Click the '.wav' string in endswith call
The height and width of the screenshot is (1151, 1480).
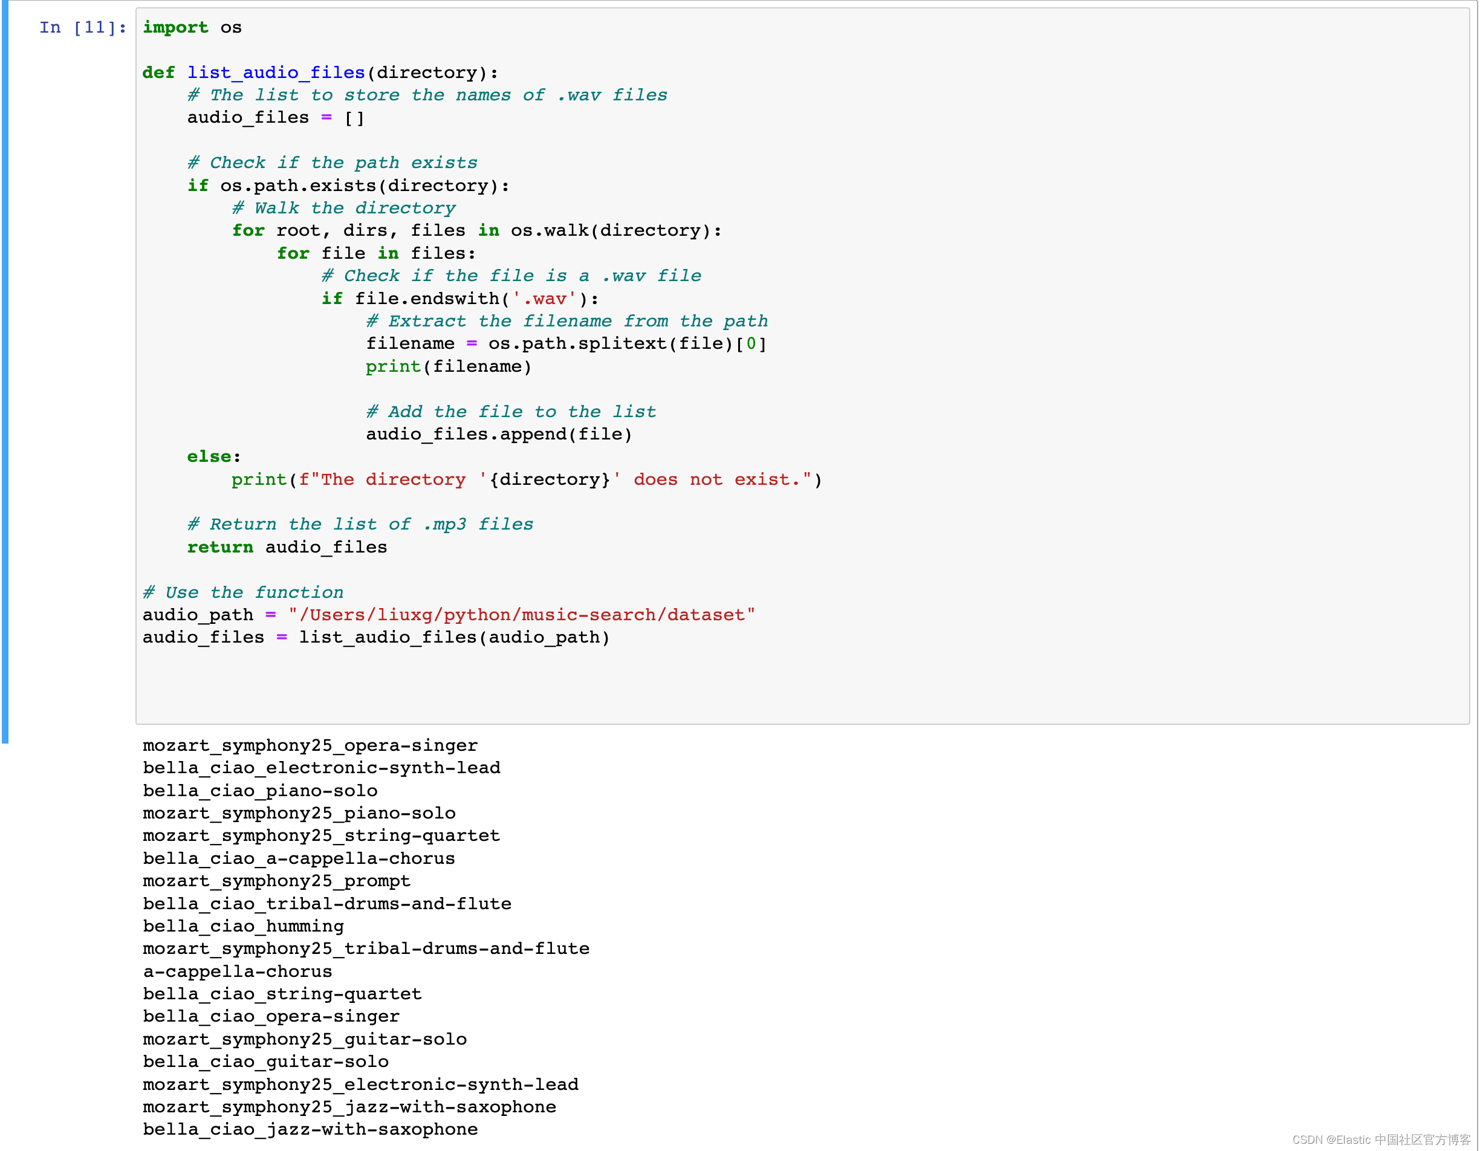click(544, 299)
